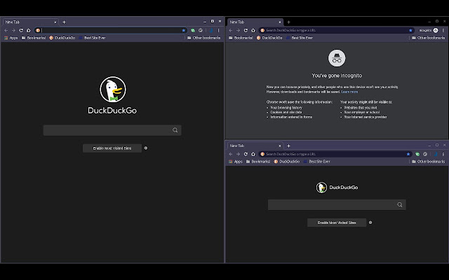449x280 pixels.
Task: Click magnifier search icon in left window page
Action: pos(175,130)
